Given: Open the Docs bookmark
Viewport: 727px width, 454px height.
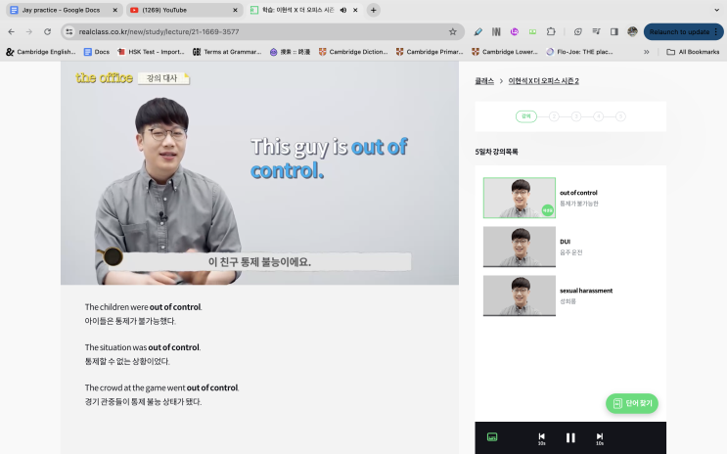Looking at the screenshot, I should click(x=97, y=52).
